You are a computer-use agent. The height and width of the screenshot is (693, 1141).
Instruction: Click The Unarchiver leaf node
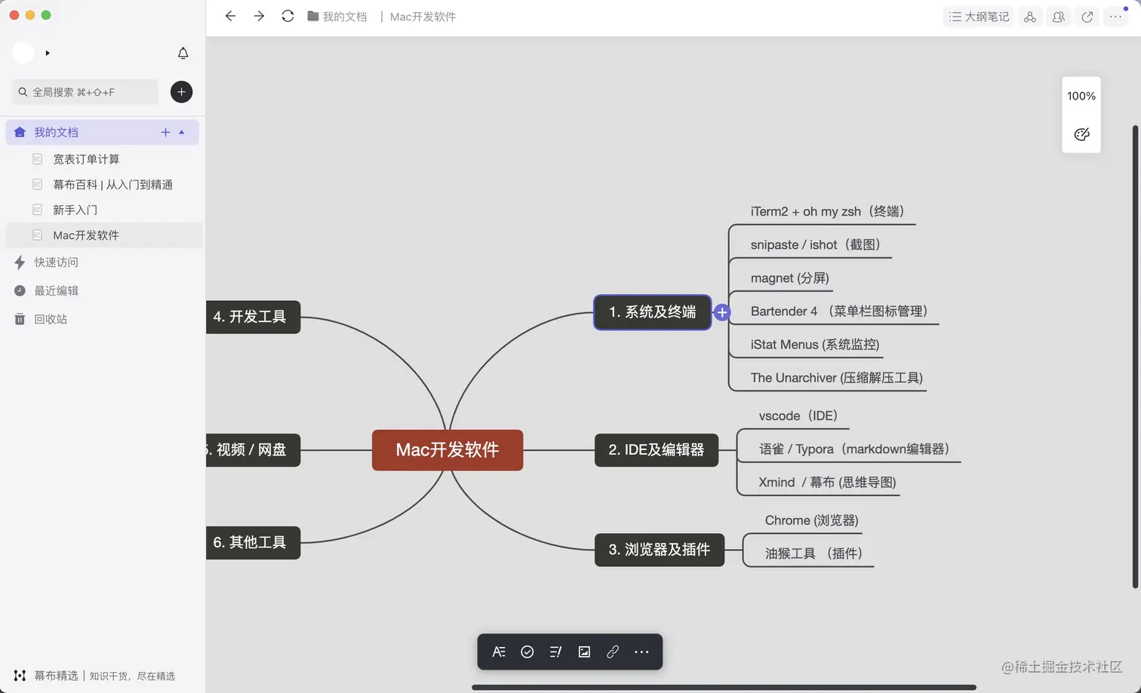837,378
